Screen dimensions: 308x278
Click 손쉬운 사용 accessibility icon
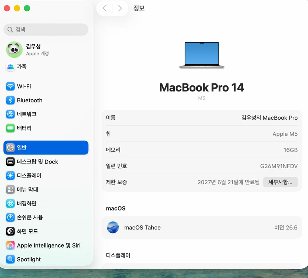click(10, 217)
